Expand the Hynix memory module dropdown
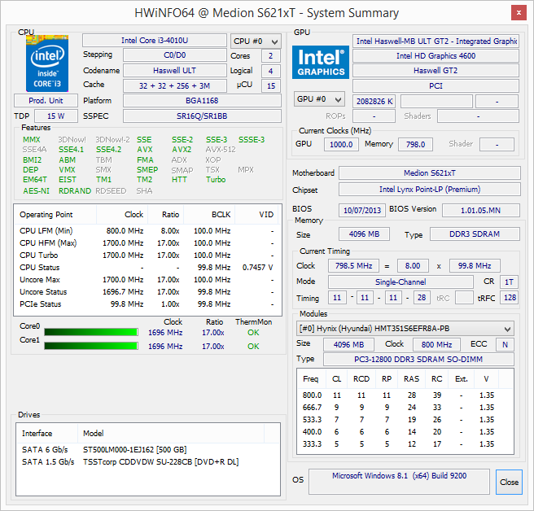 [405, 329]
